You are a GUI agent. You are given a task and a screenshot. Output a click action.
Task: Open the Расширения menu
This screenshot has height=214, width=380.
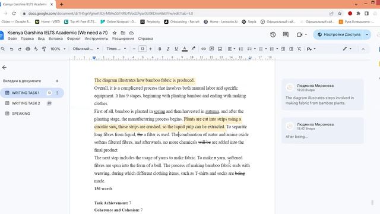tap(123, 39)
